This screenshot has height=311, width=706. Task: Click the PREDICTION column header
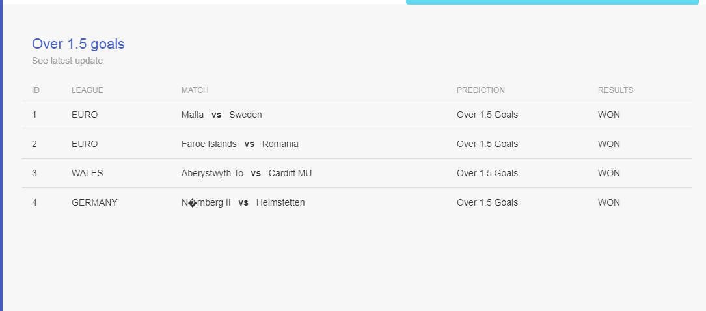click(x=480, y=90)
